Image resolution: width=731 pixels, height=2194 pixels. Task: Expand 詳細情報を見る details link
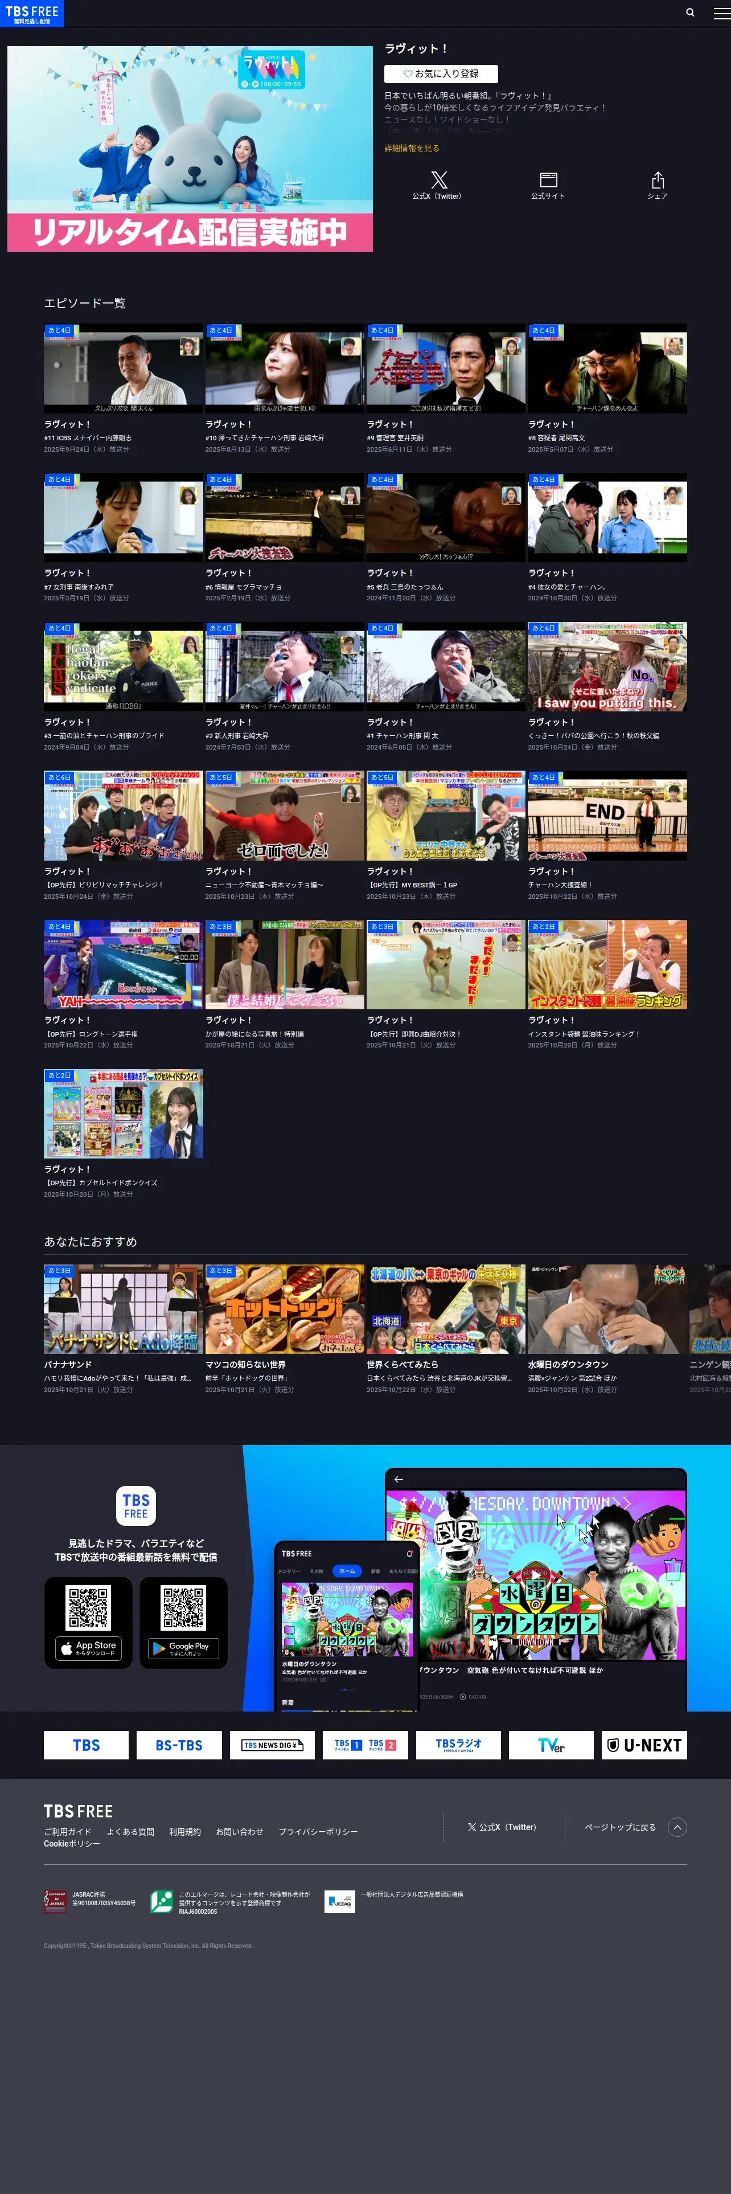click(412, 148)
